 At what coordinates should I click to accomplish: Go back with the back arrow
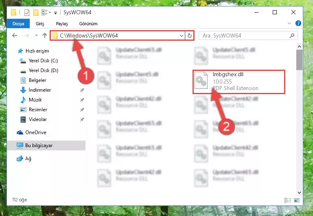click(15, 35)
